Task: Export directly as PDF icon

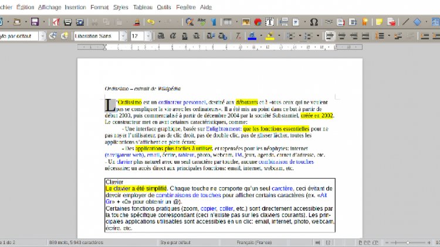Action: click(56, 22)
